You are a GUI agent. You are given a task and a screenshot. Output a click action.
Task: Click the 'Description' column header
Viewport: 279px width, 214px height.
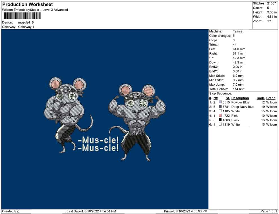(240, 98)
